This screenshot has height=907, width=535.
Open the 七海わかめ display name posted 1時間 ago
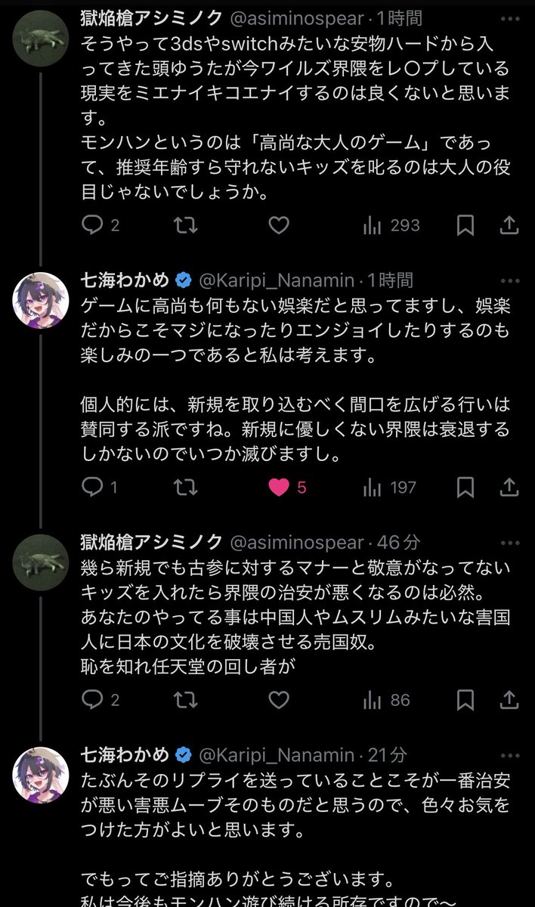point(125,280)
